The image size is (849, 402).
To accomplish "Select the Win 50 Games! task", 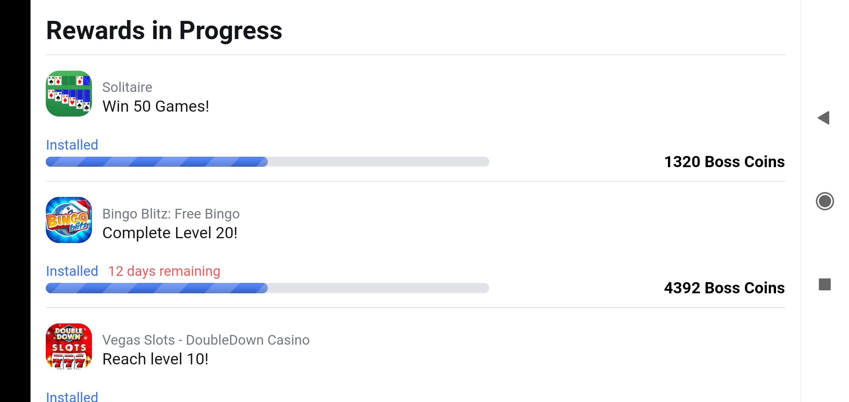I will click(x=156, y=106).
